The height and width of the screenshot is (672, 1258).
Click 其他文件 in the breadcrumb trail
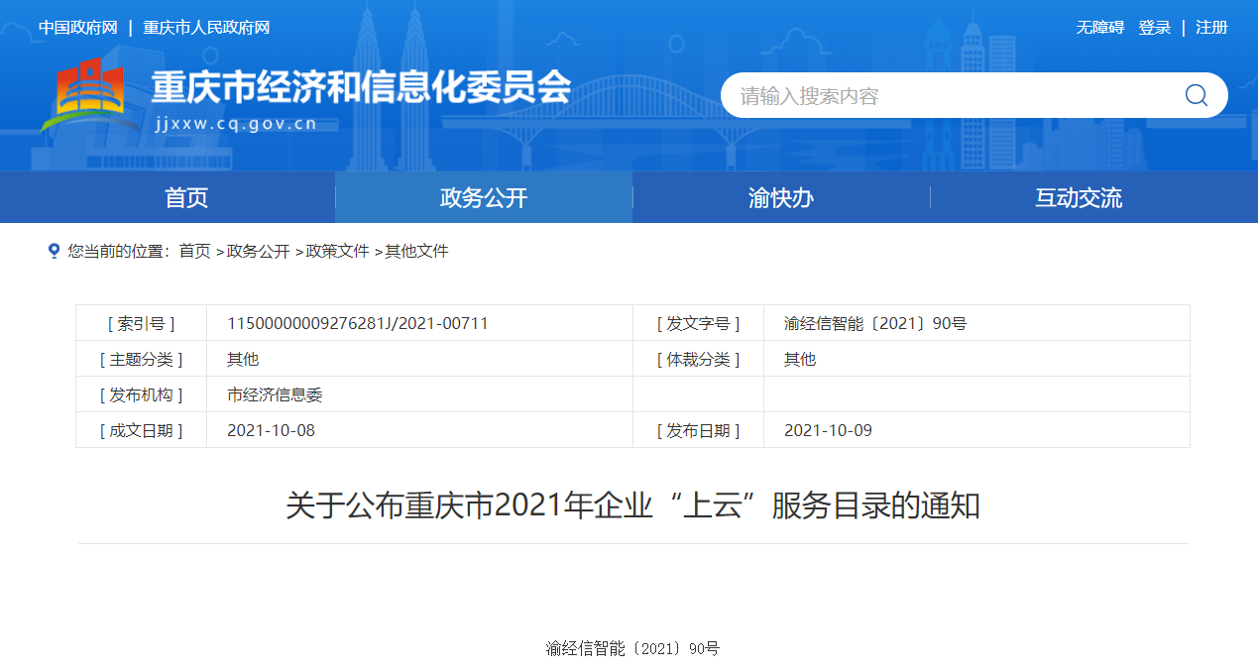[x=417, y=252]
